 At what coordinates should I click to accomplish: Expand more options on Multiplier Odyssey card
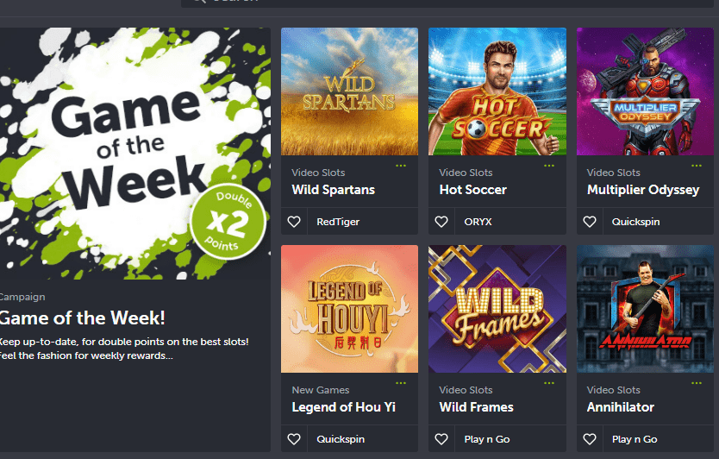click(x=697, y=166)
